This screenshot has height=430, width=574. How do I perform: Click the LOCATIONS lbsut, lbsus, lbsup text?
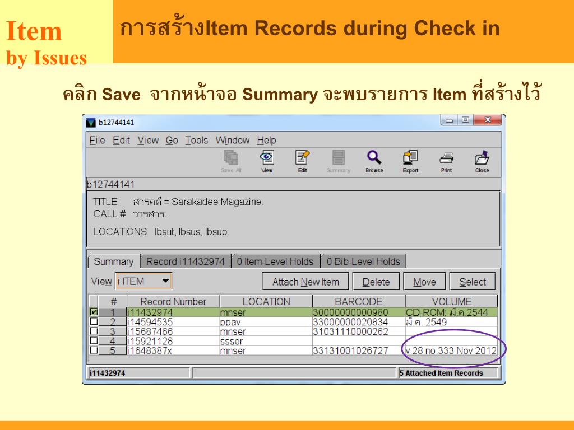(x=160, y=232)
